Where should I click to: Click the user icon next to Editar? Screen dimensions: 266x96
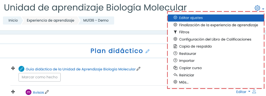click(x=254, y=91)
